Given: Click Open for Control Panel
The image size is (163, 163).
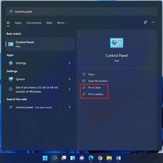Looking at the screenshot, I should pyautogui.click(x=91, y=74).
